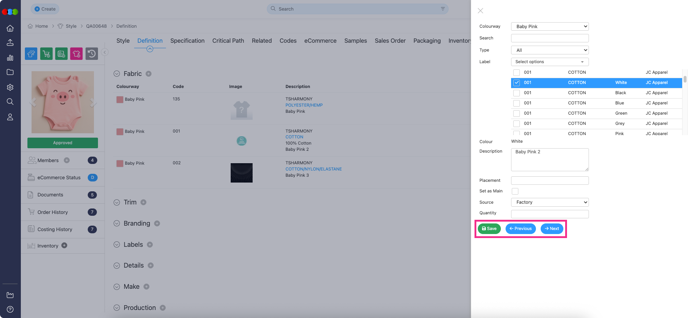Open the Source dropdown showing Factory

point(549,202)
